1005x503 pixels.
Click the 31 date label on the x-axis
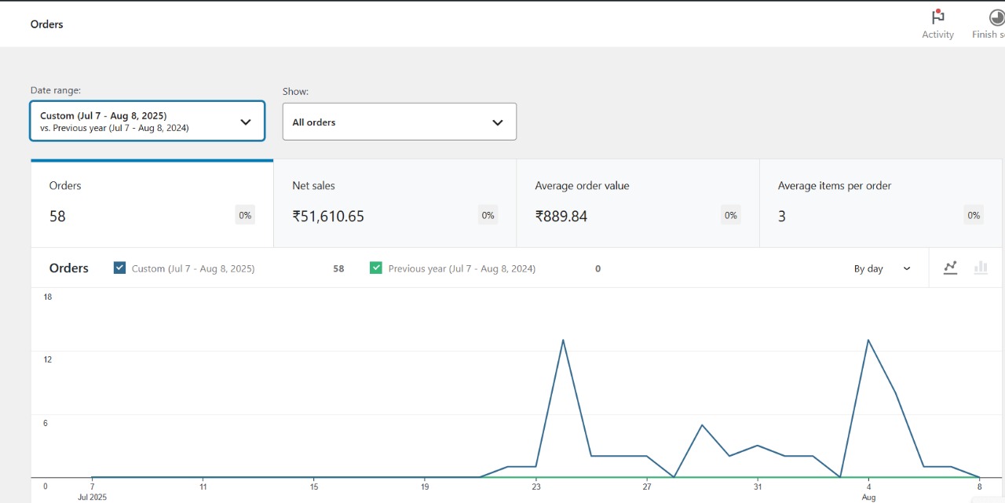(758, 487)
